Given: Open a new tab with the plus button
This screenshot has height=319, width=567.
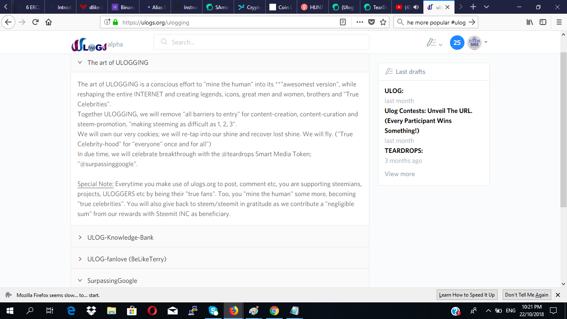Looking at the screenshot, I should click(x=473, y=7).
